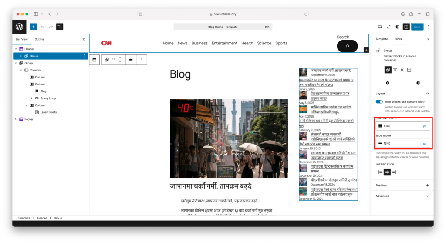Screen dimensions: 446x243
Task: Select the Group variation icon in sidebar
Action: pyautogui.click(x=388, y=70)
